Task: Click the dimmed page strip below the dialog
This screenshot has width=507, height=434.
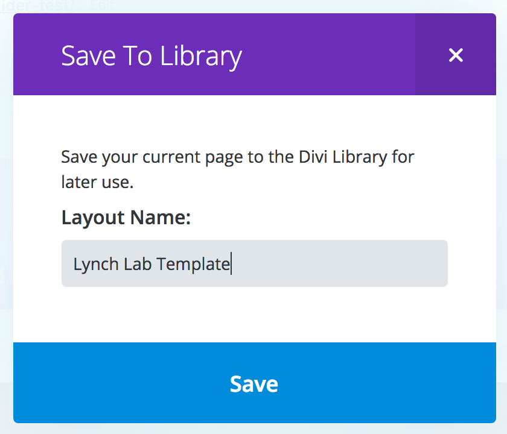Action: 254,428
